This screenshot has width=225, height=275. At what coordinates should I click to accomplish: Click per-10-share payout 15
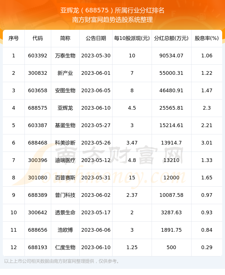tap(132, 178)
